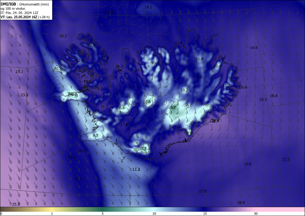Click the 'og 100 m vindur.' subtitle line

click(x=13, y=9)
